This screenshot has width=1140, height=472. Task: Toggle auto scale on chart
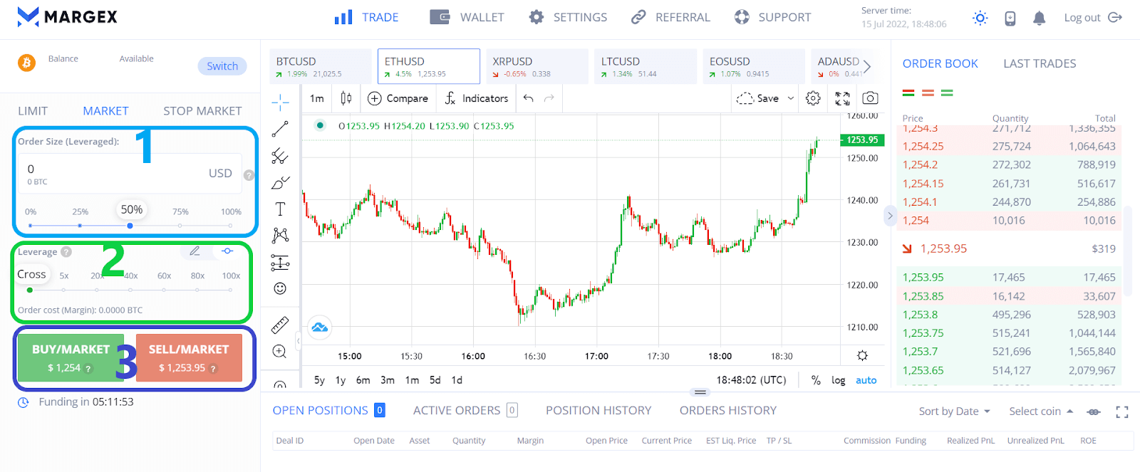point(866,380)
